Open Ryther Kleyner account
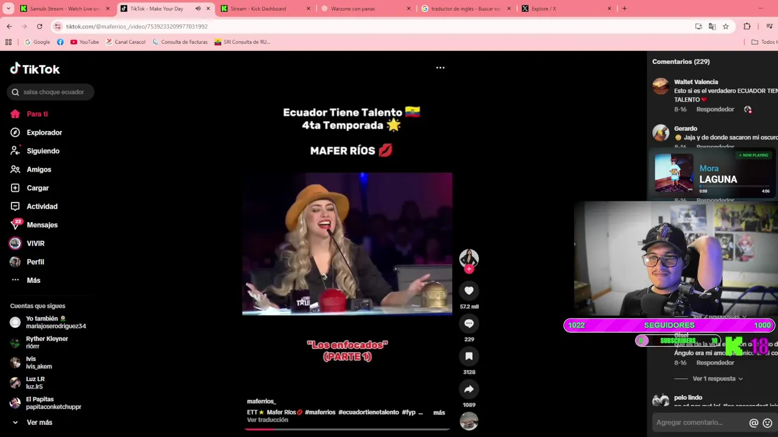 [40, 342]
